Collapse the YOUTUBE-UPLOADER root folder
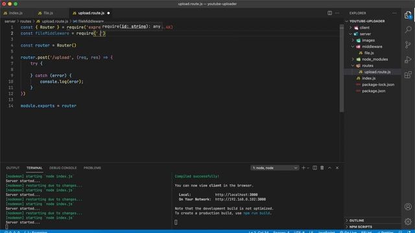Image resolution: width=415 pixels, height=233 pixels. click(347, 21)
